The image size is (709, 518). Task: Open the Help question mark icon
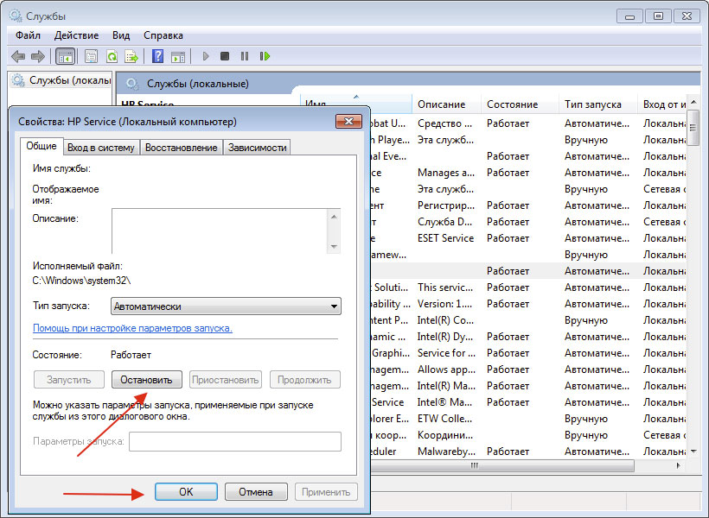tap(158, 56)
